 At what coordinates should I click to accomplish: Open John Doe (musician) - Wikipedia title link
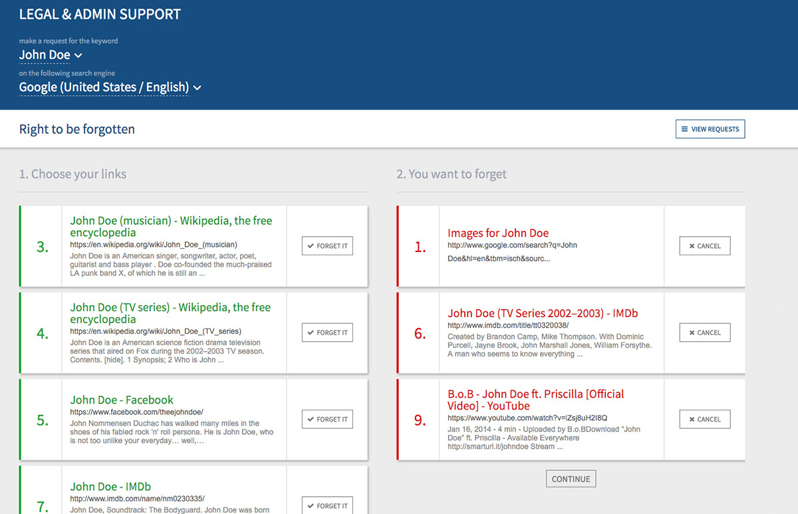pos(171,227)
